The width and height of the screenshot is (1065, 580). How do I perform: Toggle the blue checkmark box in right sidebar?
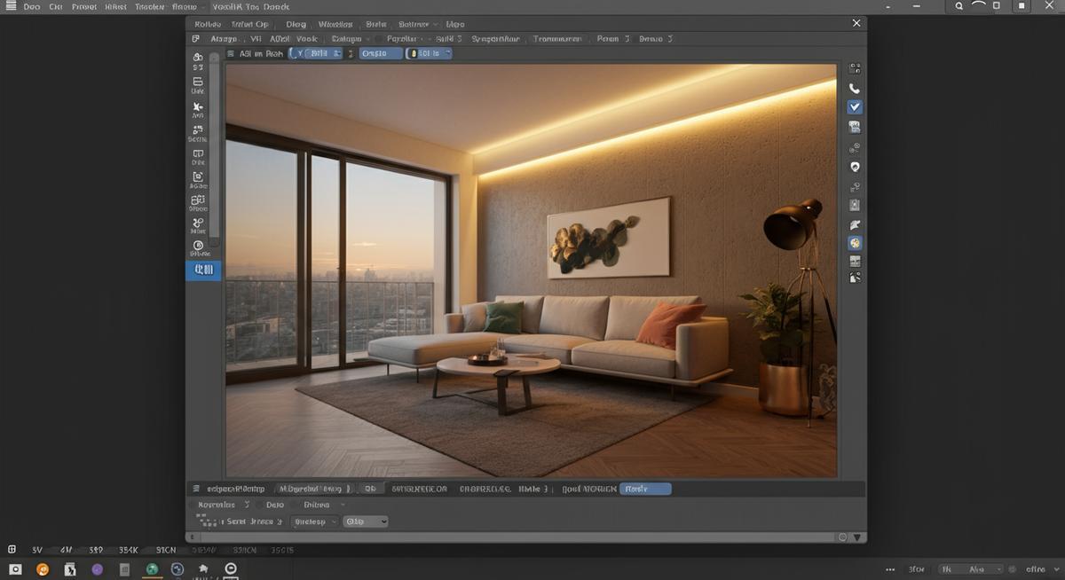click(x=855, y=106)
